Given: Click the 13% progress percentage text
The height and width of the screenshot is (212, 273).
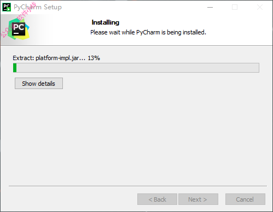Looking at the screenshot, I should 94,58.
